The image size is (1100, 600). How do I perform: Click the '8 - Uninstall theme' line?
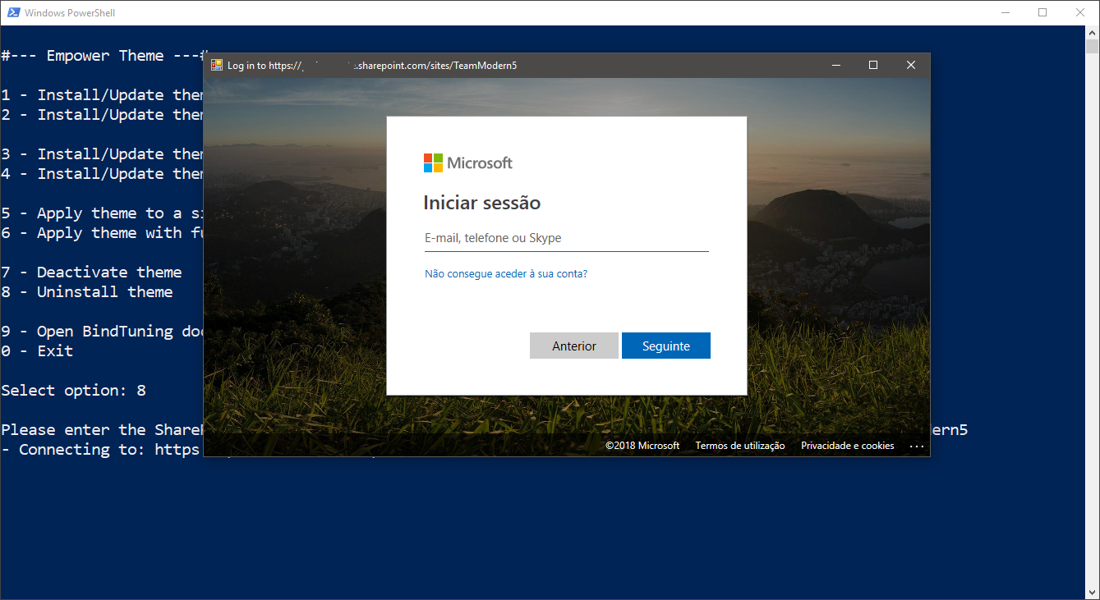87,291
